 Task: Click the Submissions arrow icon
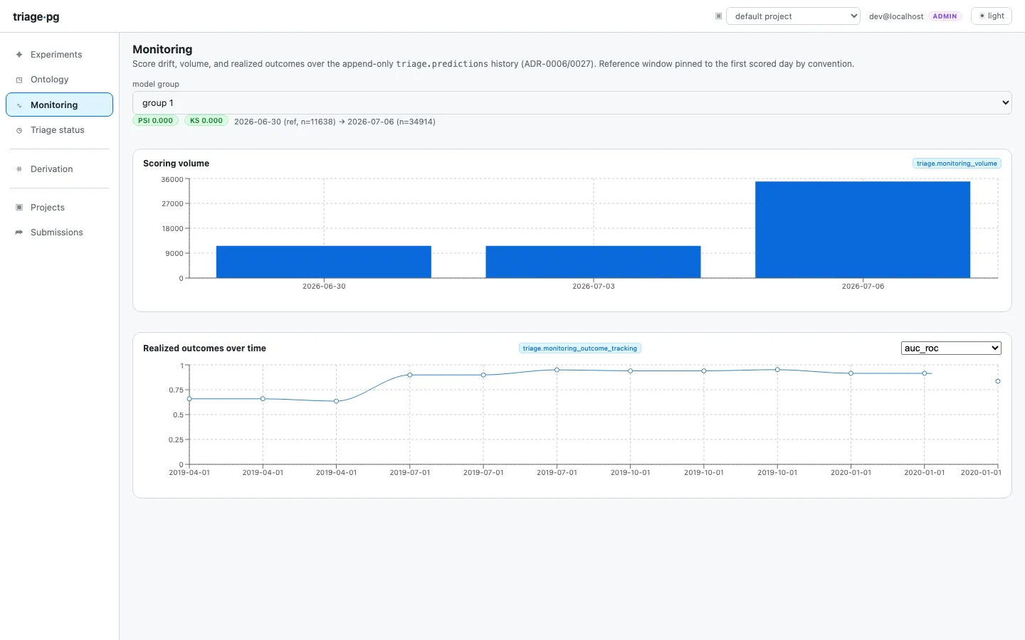click(19, 233)
